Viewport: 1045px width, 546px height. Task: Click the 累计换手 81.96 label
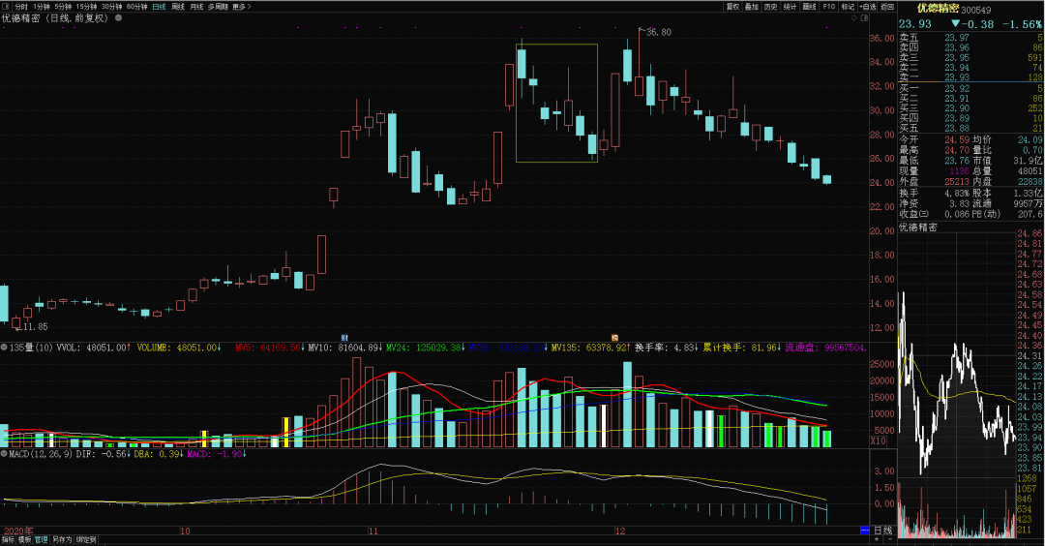(x=741, y=348)
